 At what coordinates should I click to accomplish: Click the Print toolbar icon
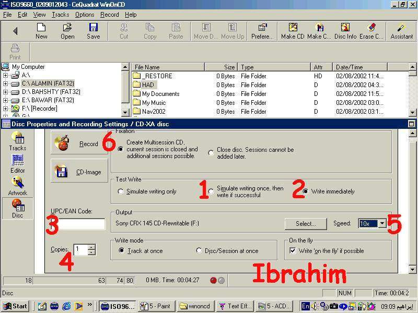click(x=15, y=48)
